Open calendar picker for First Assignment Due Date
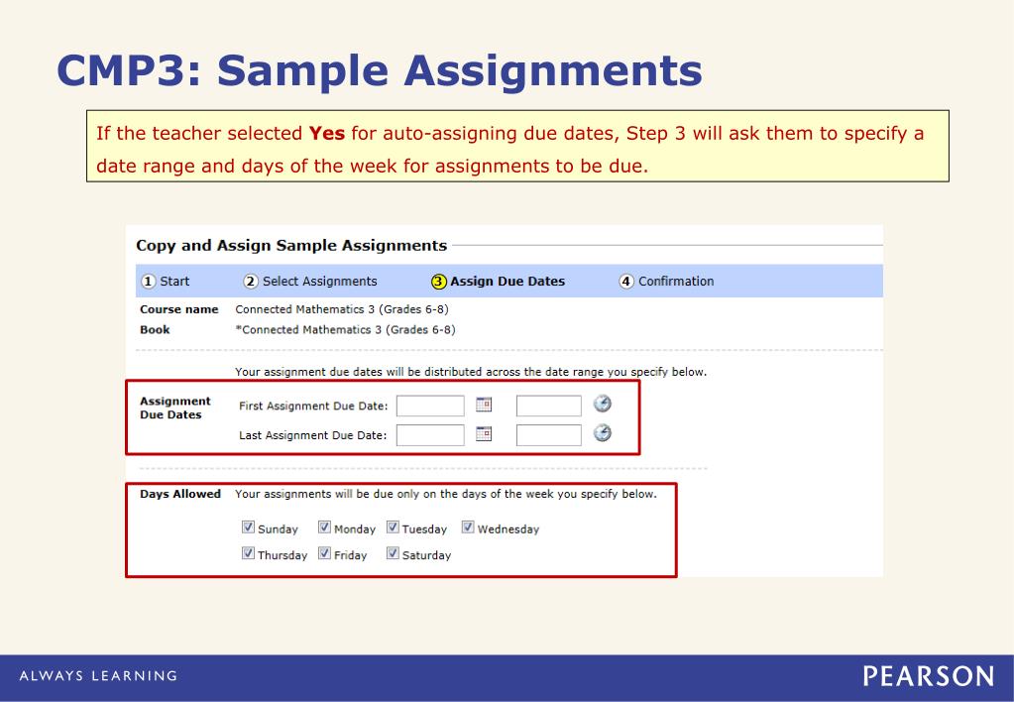The height and width of the screenshot is (702, 1014). [x=484, y=405]
